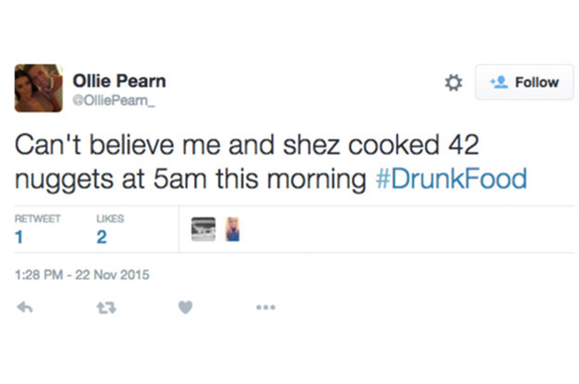The image size is (579, 384).
Task: Follow Ollie Pearn
Action: [524, 82]
